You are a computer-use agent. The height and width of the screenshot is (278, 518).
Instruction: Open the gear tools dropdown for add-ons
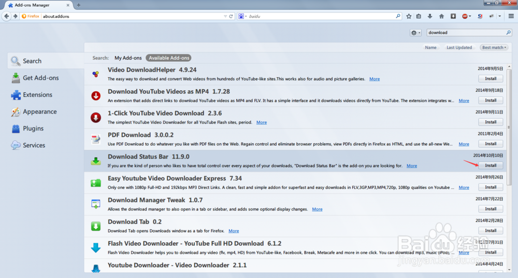(415, 33)
